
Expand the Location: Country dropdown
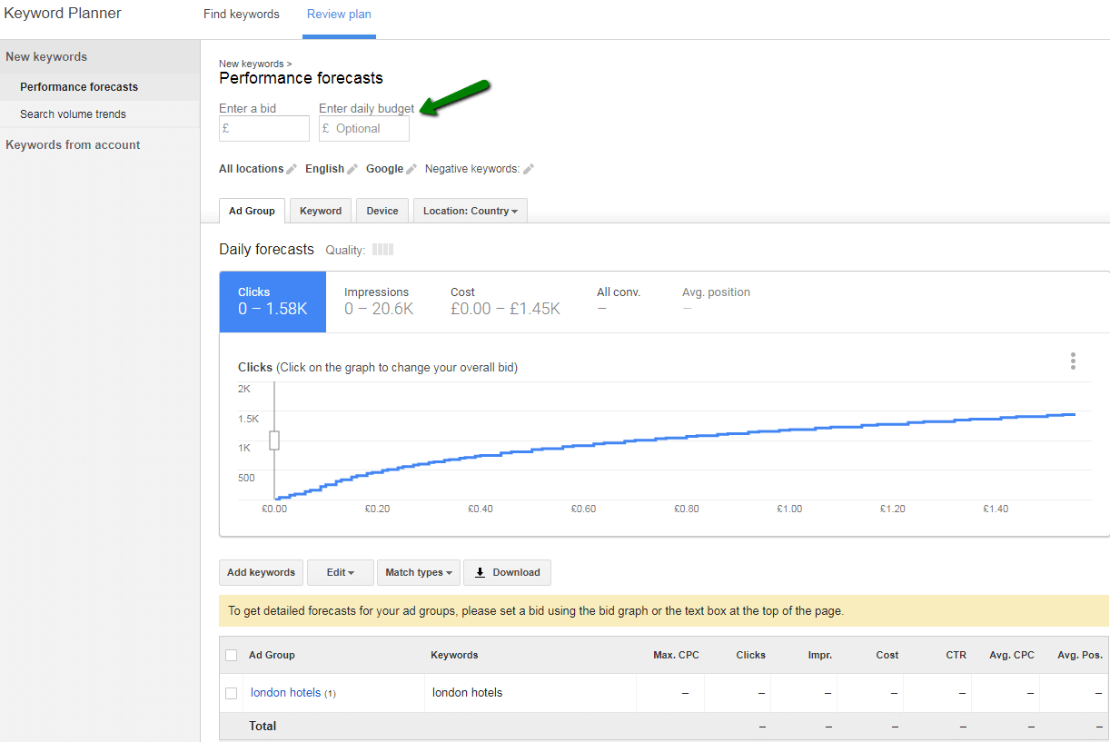[x=470, y=211]
